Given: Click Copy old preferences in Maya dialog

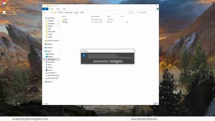Looking at the screenshot, I should [116, 61].
